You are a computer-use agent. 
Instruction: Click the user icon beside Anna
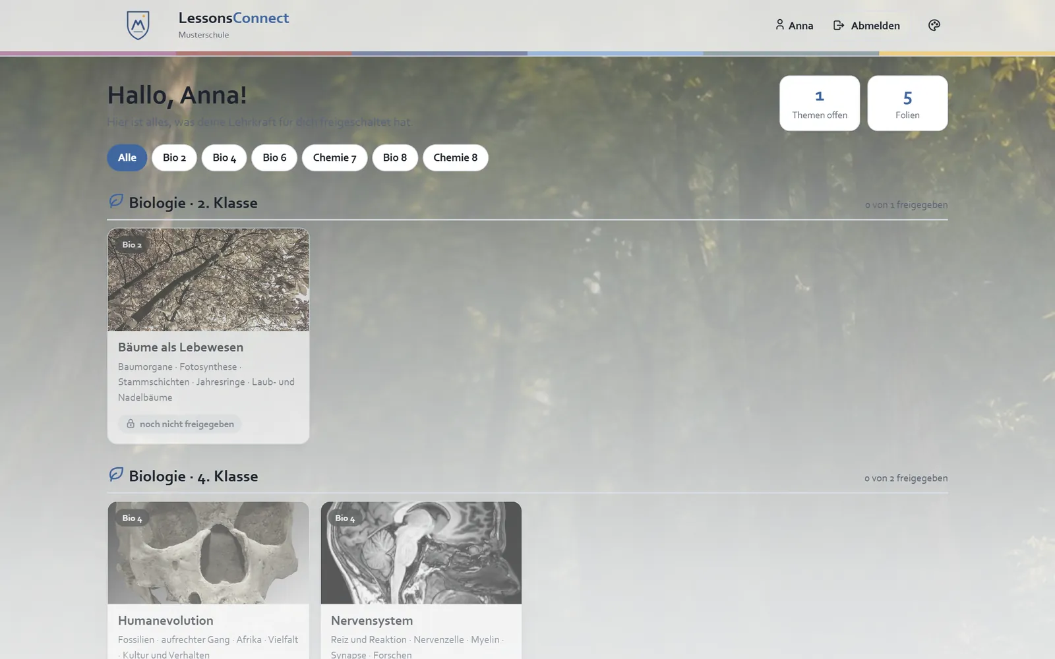[780, 25]
